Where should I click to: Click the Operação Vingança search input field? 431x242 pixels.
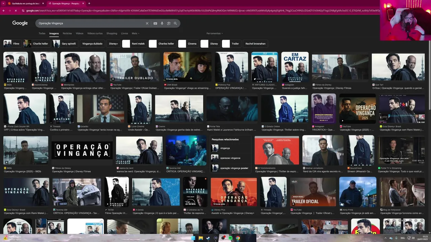[x=91, y=24]
